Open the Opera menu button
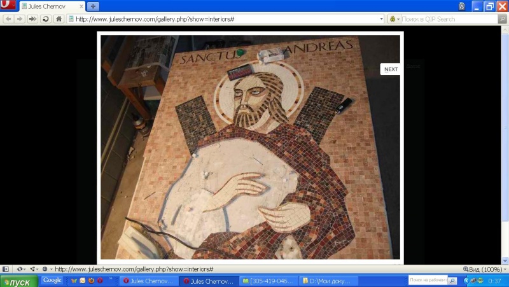Viewport: 509px width, 287px height. click(x=8, y=6)
